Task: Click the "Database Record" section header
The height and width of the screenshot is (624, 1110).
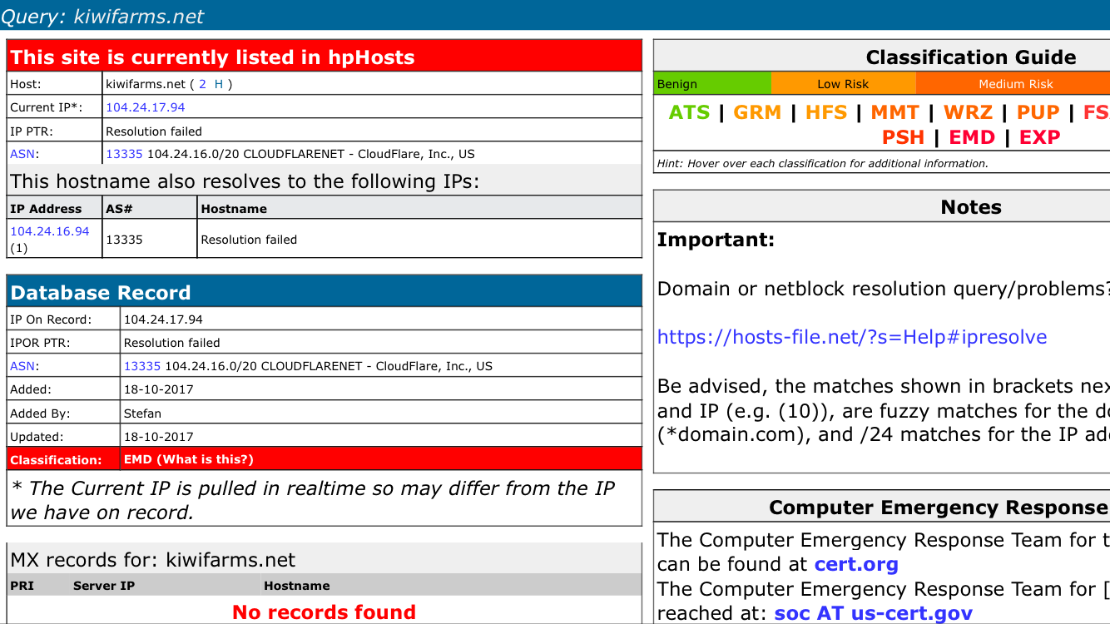Action: tap(325, 292)
